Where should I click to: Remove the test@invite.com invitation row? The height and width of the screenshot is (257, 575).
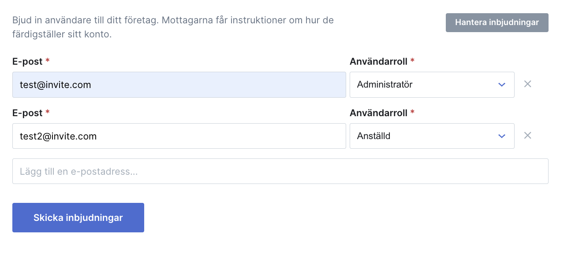tap(527, 84)
